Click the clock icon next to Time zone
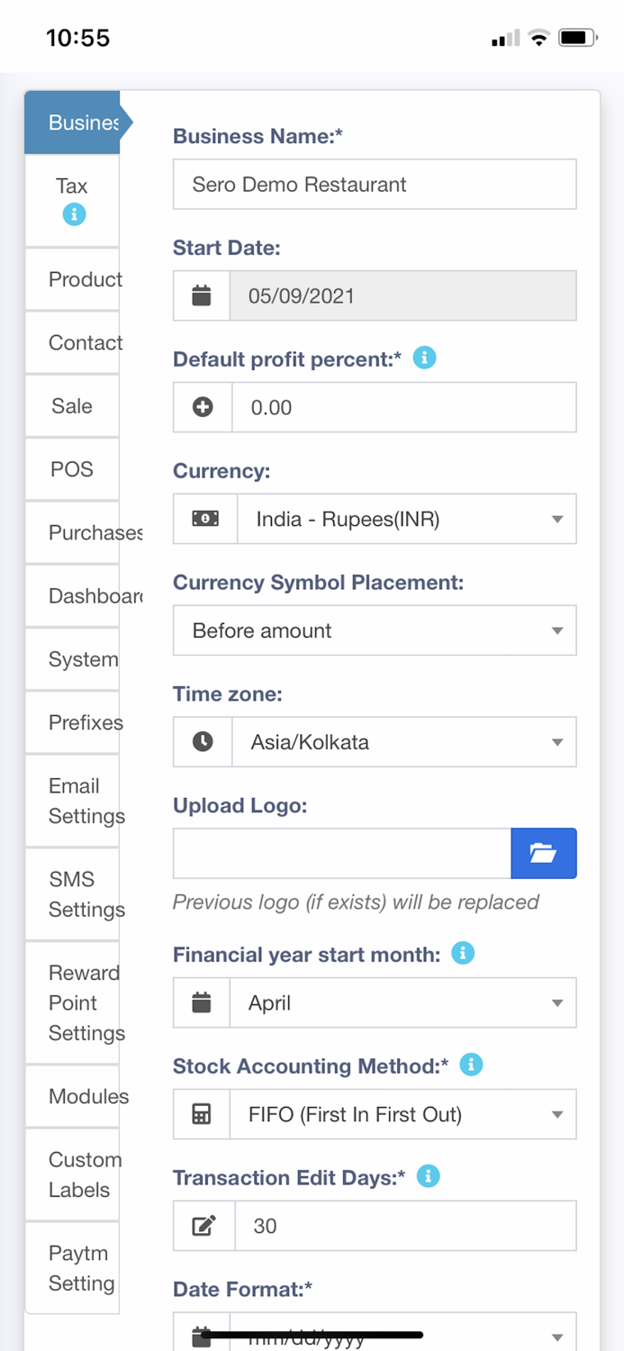Image resolution: width=624 pixels, height=1351 pixels. (x=202, y=741)
